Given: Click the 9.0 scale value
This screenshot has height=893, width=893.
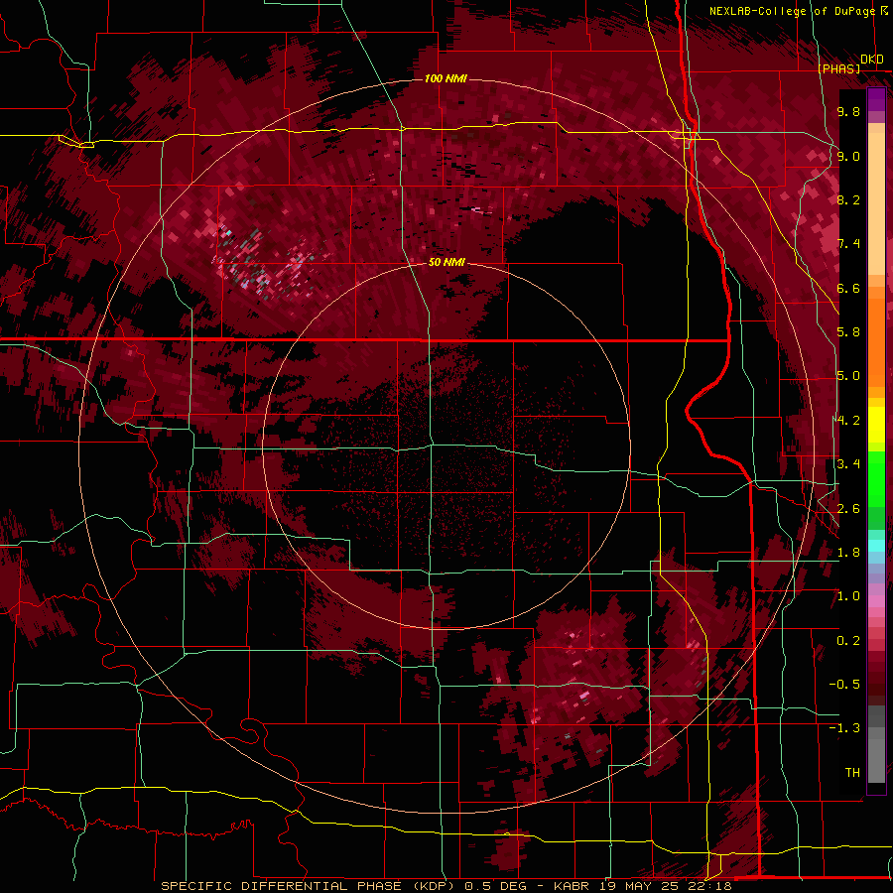Looking at the screenshot, I should 848,156.
